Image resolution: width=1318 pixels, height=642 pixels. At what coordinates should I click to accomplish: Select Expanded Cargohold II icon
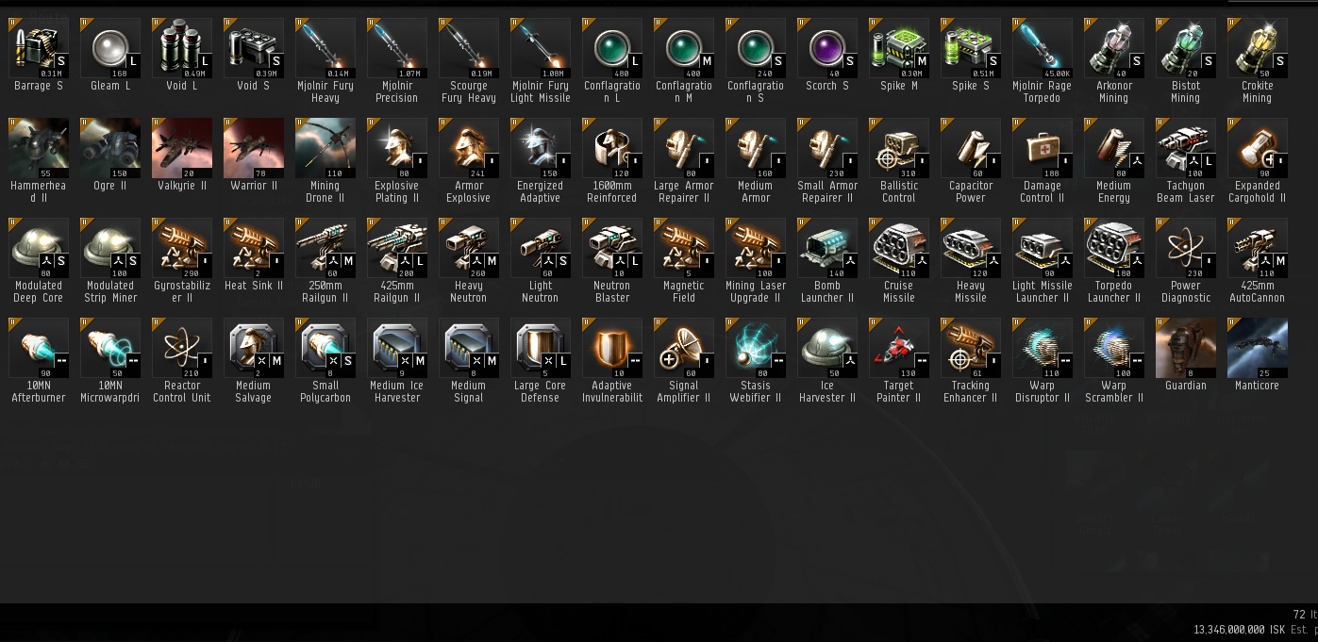(1258, 148)
